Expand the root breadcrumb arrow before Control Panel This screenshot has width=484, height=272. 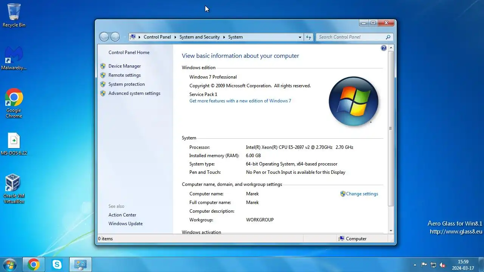coord(140,37)
